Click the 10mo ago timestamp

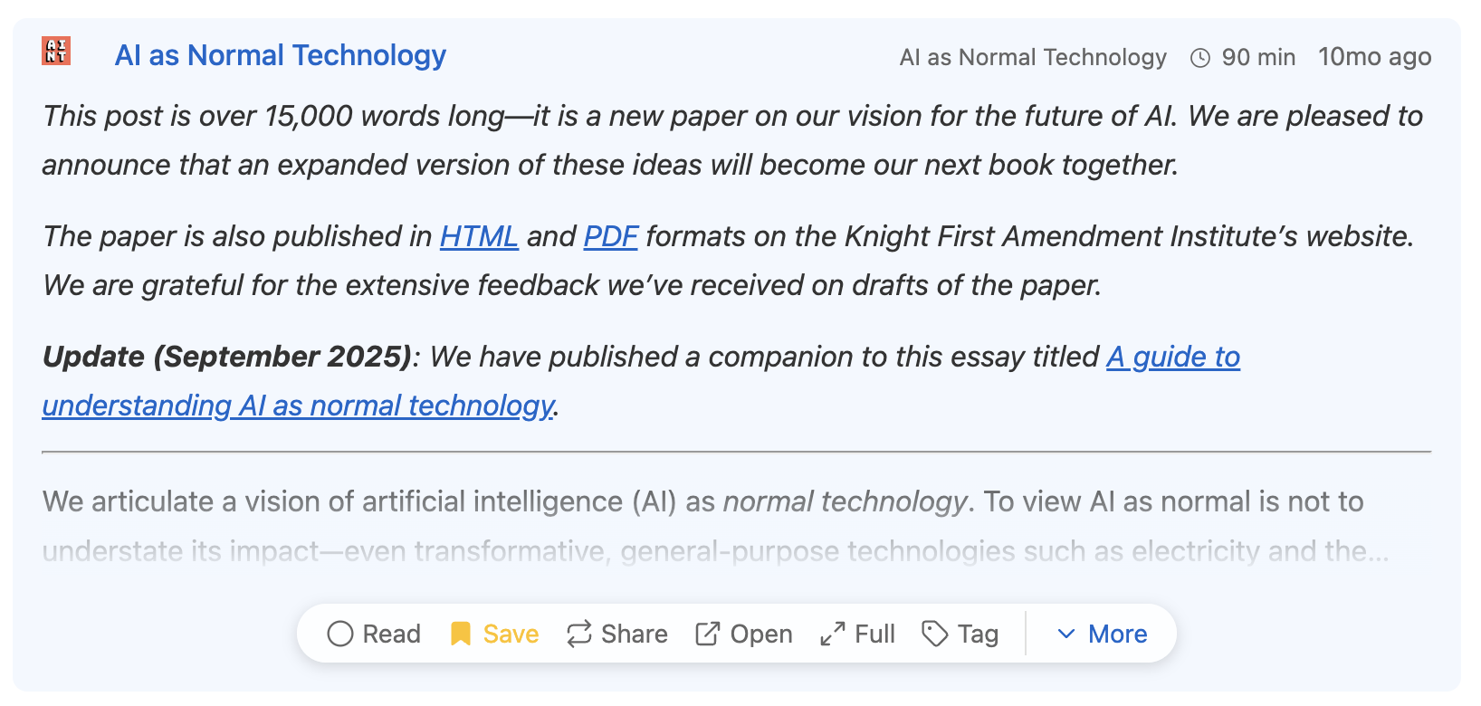(1374, 57)
